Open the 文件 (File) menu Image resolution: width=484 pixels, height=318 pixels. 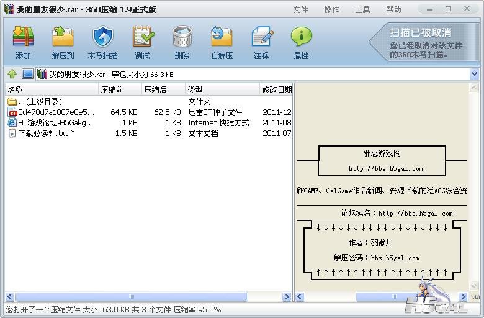pos(300,10)
